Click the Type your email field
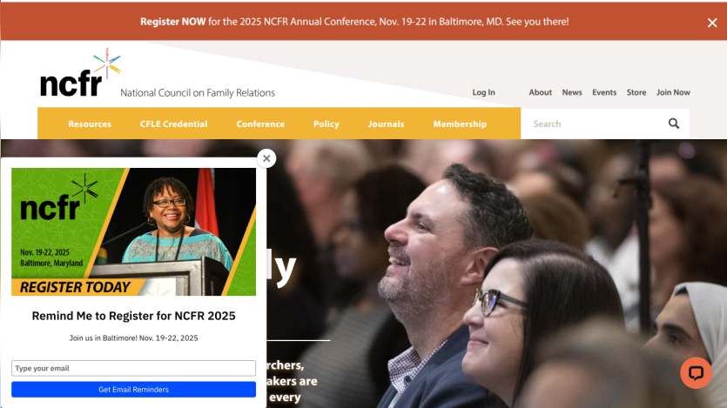The image size is (727, 408). 133,368
